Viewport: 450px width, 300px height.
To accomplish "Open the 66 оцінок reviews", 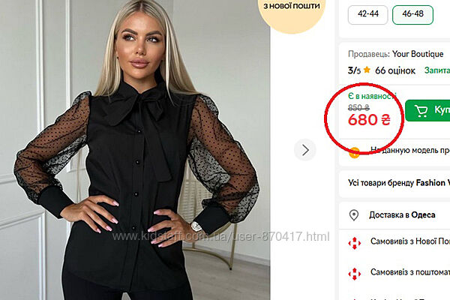I will point(395,70).
